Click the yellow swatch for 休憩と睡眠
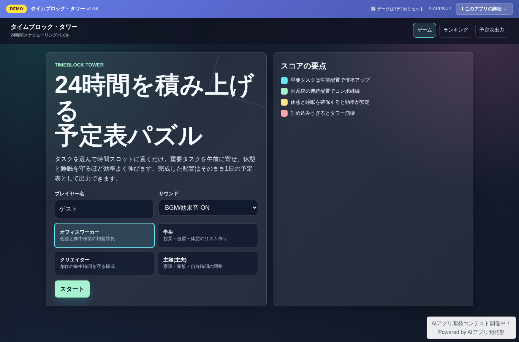The image size is (519, 342). coord(284,102)
